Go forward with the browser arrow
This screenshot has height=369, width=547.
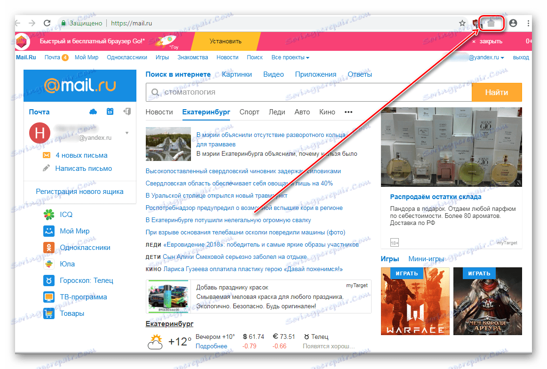coord(32,23)
